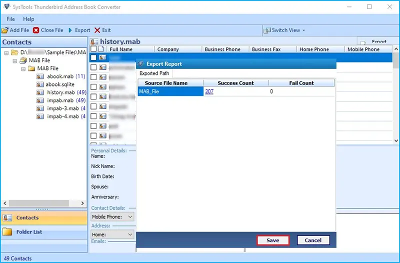Click the contact card icon beside history.mab in the tree
The image size is (400, 263).
[40, 92]
